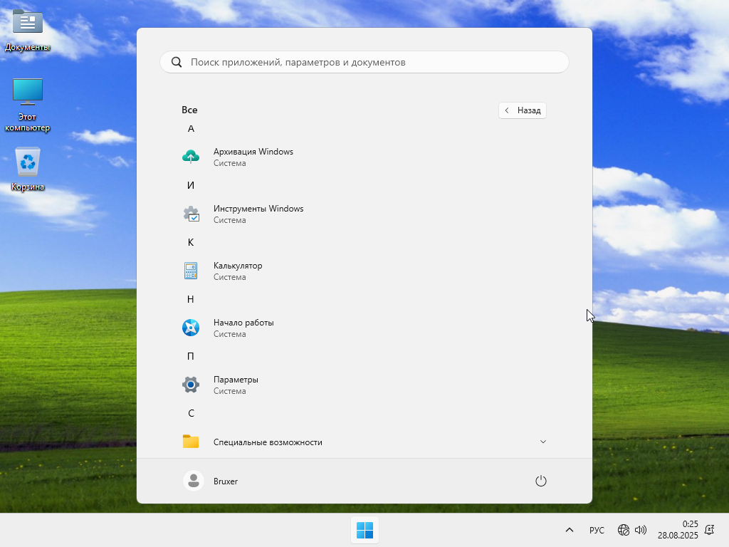Jump to letter К section header
729x547 pixels.
[x=191, y=242]
